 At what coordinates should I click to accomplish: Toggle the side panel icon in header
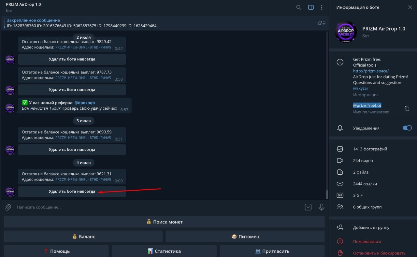(311, 7)
